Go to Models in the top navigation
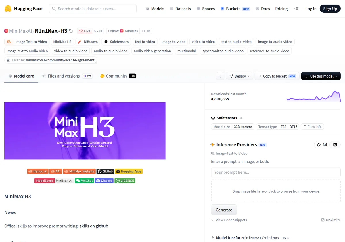This screenshot has height=242, width=345. pyautogui.click(x=155, y=9)
